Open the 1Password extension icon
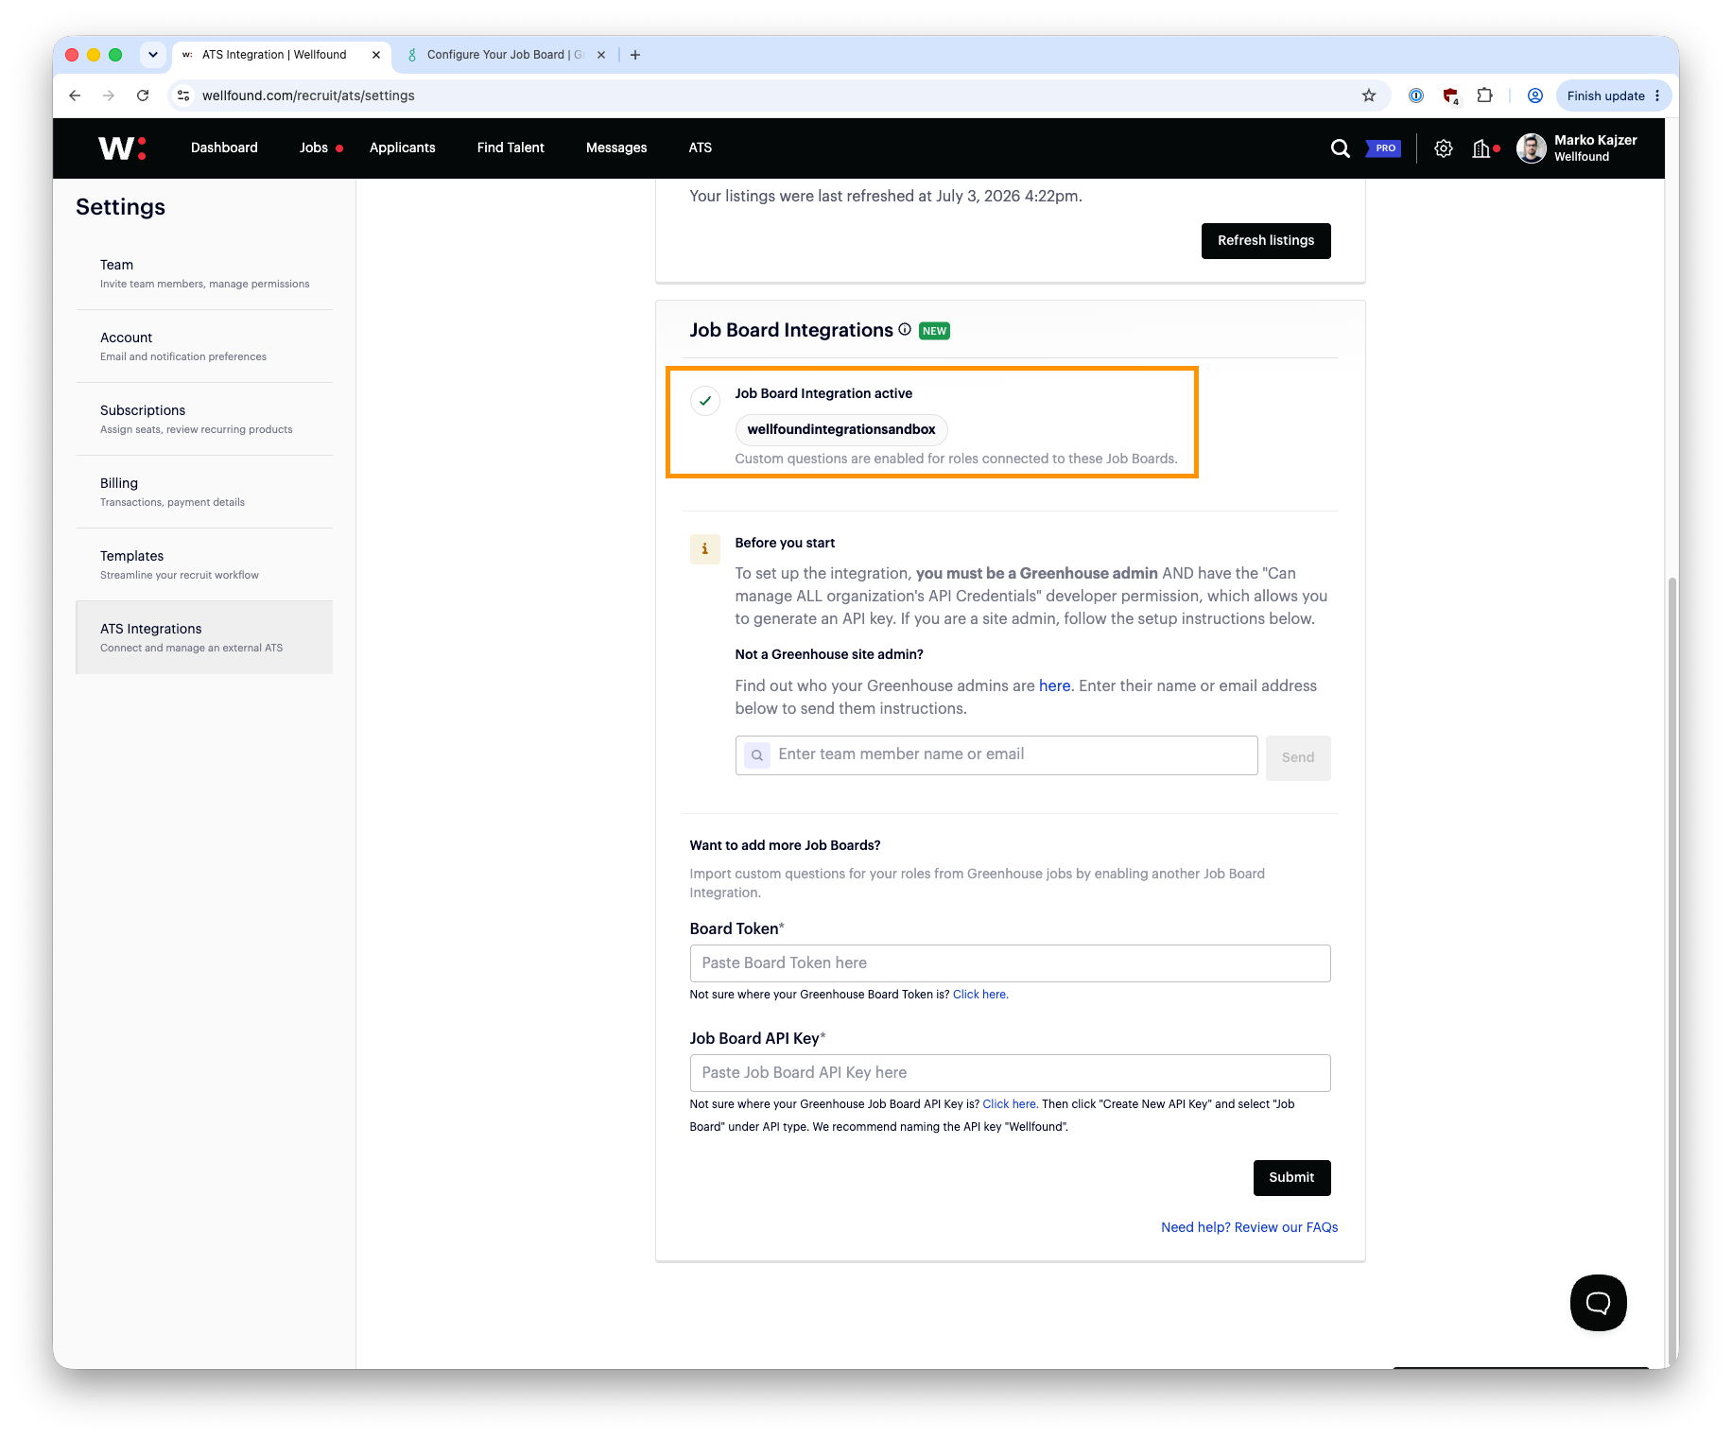 click(1416, 95)
